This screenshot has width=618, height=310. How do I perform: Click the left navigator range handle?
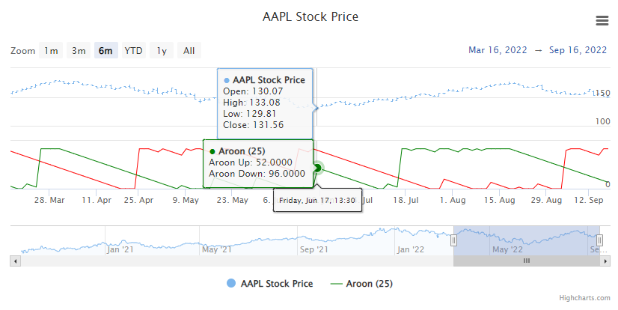pos(453,240)
